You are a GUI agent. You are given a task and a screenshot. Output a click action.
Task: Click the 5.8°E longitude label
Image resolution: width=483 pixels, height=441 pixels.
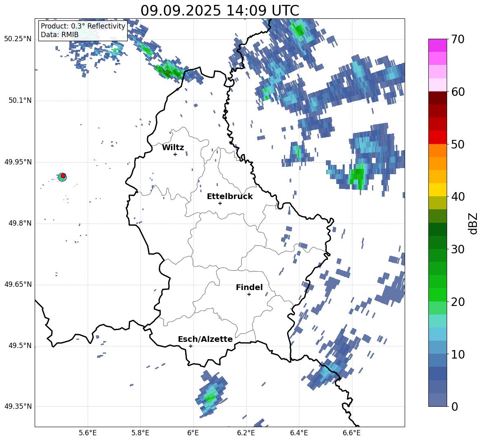140,433
